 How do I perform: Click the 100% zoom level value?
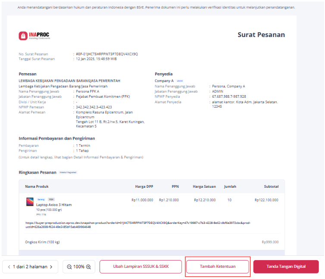coord(79,267)
